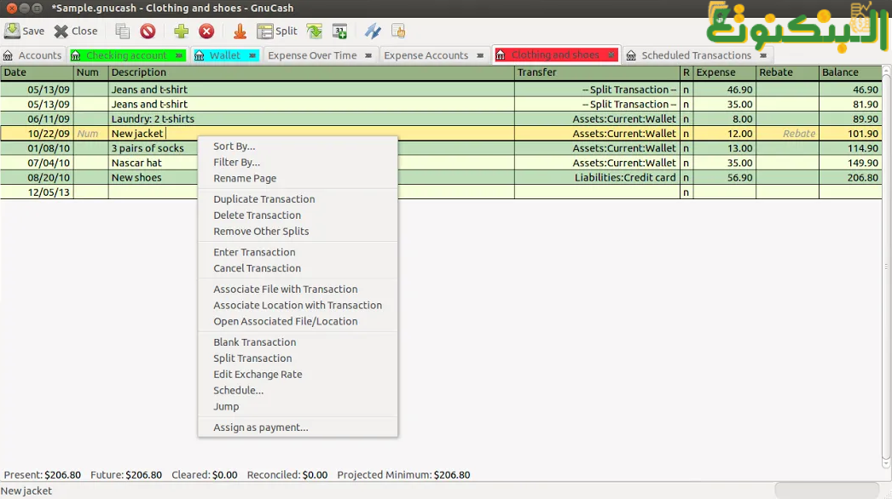The height and width of the screenshot is (499, 892).
Task: Select Blank Transaction menu entry
Action: [x=298, y=342]
